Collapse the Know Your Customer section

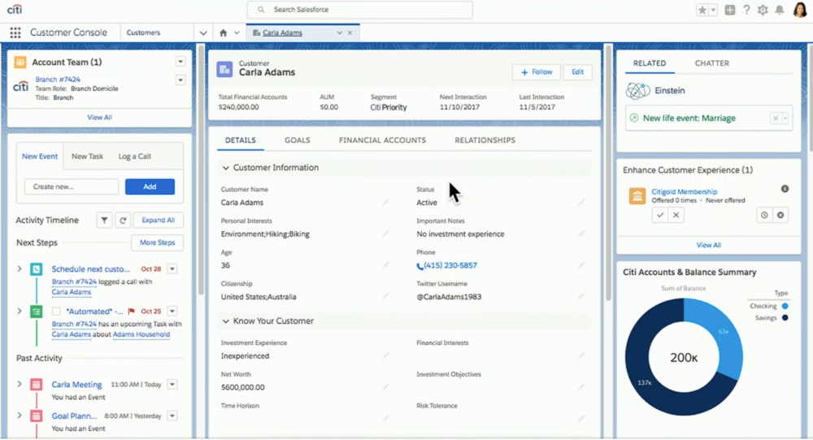coord(225,321)
